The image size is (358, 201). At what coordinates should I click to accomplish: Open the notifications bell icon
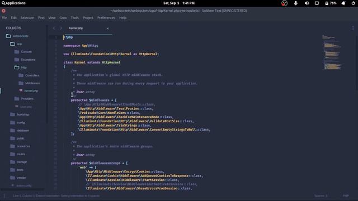pyautogui.click(x=343, y=3)
